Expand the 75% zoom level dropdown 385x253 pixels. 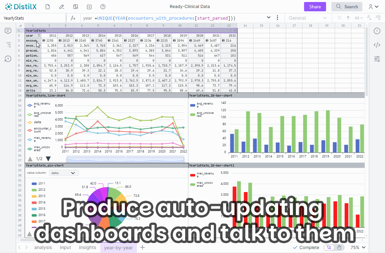tap(358, 247)
